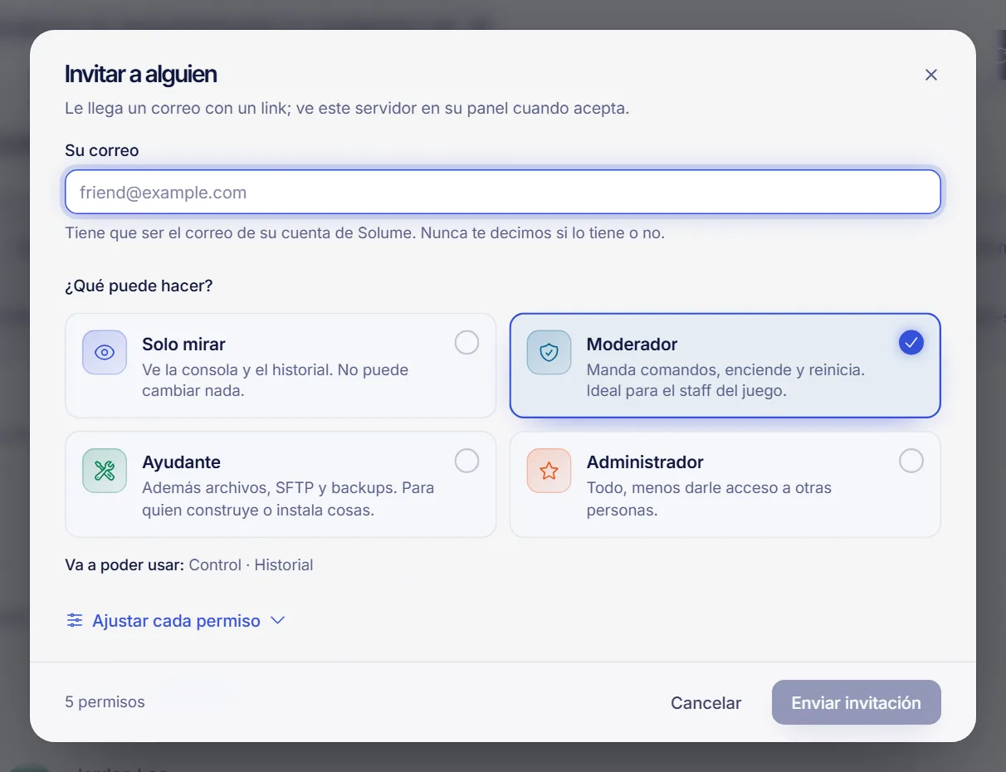Click the Tiene que ser el correo hint

pyautogui.click(x=364, y=233)
